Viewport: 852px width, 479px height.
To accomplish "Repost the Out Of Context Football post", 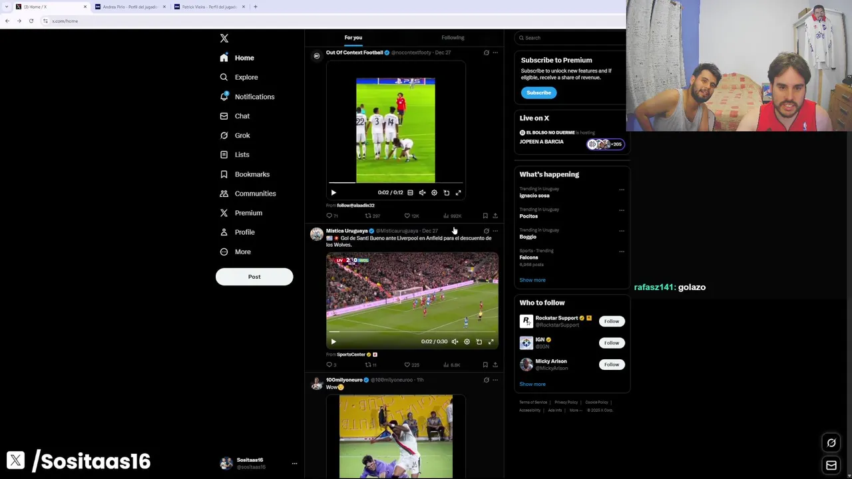I will click(x=372, y=216).
